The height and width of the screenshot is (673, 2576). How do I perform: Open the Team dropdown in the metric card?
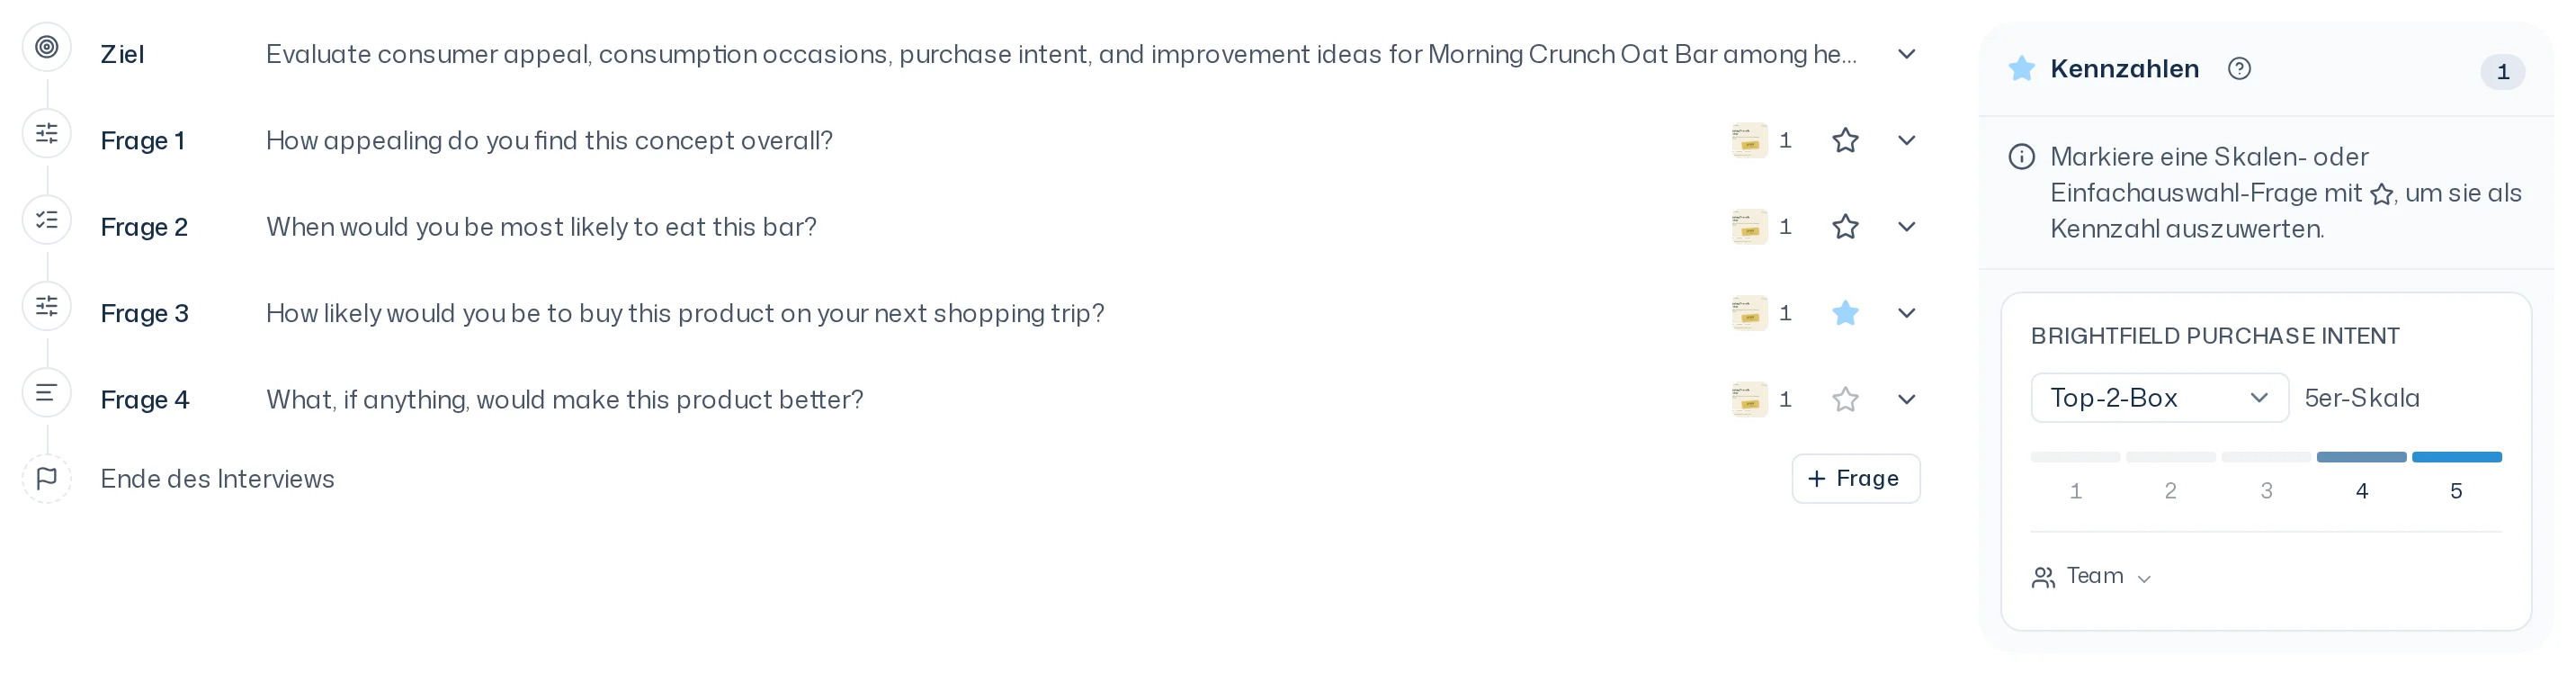(2092, 577)
